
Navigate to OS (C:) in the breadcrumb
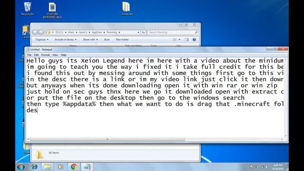click(x=59, y=32)
